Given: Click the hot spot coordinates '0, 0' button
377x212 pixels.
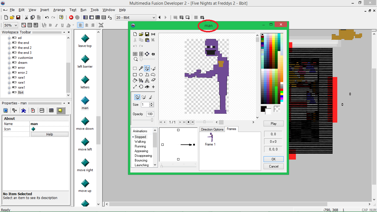Looking at the screenshot, I should point(274,134).
